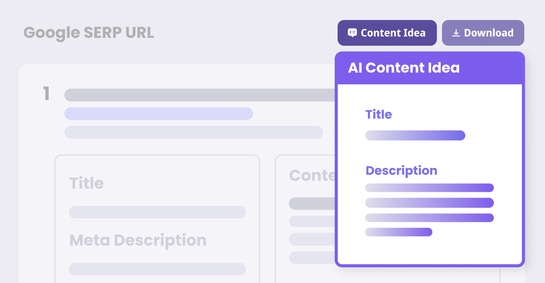Click the second gradient line under Description

point(429,203)
